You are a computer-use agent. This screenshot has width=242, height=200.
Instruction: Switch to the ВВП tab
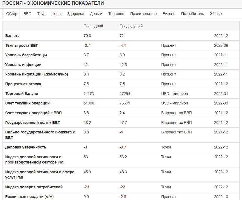point(27,14)
